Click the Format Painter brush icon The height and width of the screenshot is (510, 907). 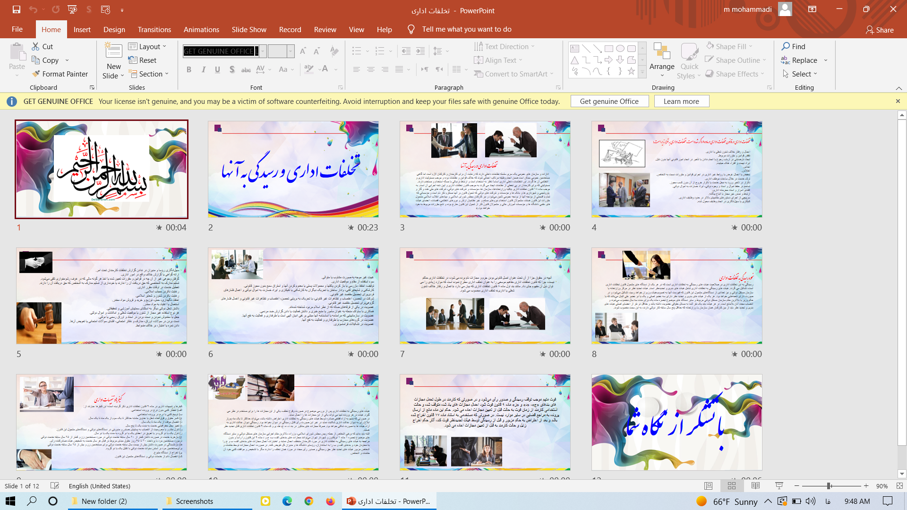point(36,74)
